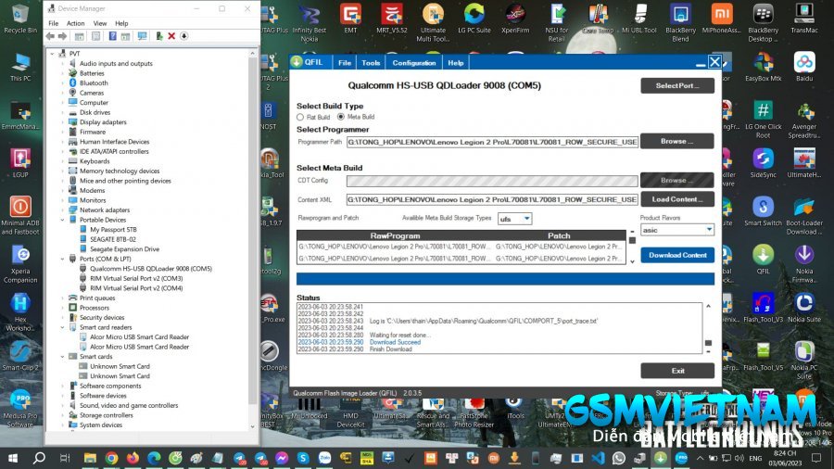Click the Back arrow in Device Manager toolbar
This screenshot has width=834, height=469.
coord(50,36)
